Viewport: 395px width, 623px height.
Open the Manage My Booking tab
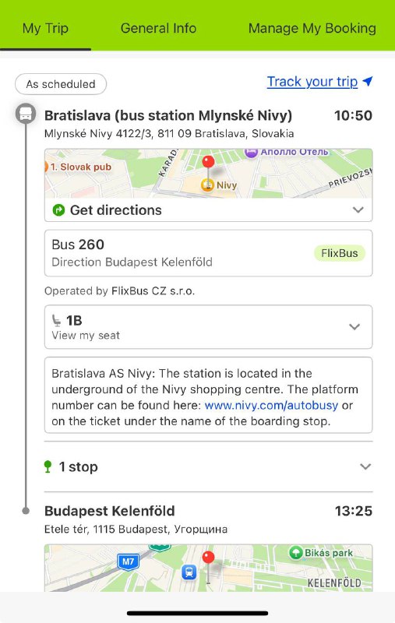pyautogui.click(x=312, y=28)
